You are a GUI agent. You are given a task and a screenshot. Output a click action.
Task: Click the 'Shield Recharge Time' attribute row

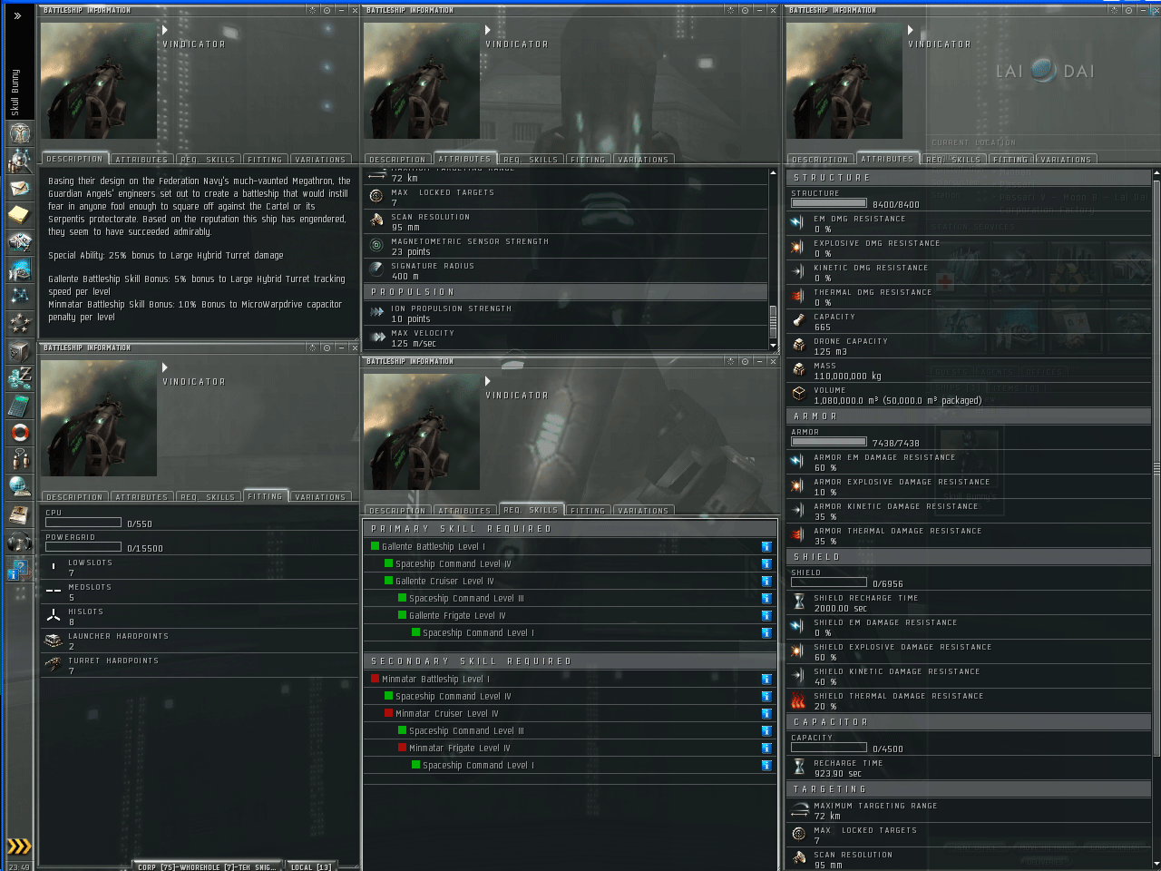(x=969, y=603)
